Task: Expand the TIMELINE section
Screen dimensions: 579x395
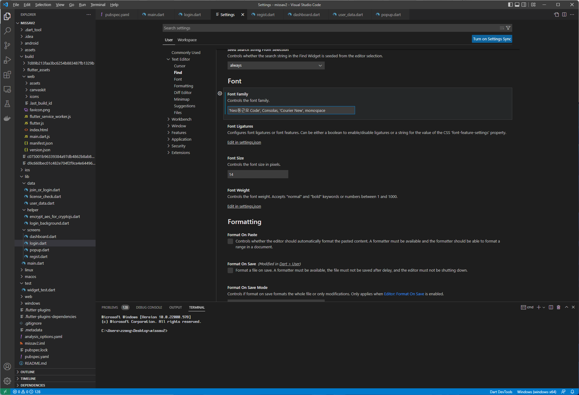Action: [x=28, y=379]
